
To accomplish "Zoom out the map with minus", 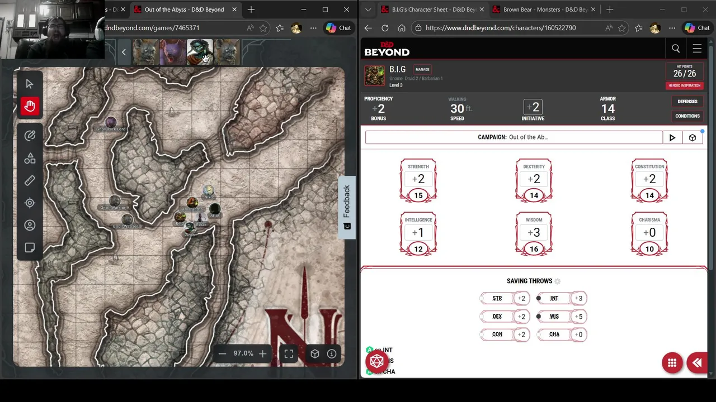I will click(x=222, y=353).
